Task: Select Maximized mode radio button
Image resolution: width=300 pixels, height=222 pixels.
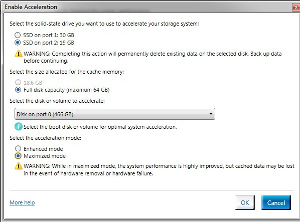Action: 18,156
